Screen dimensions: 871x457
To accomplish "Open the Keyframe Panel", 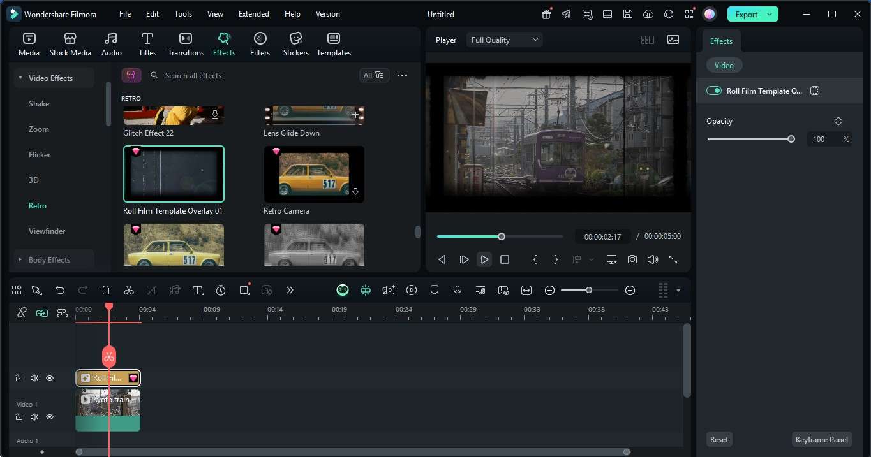I will pyautogui.click(x=822, y=439).
